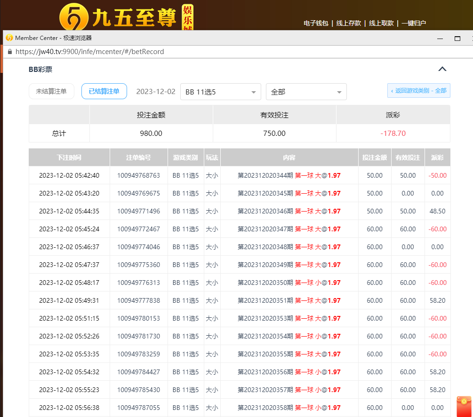The image size is (473, 417).
Task: Open the 全部 filter dropdown
Action: pyautogui.click(x=306, y=92)
